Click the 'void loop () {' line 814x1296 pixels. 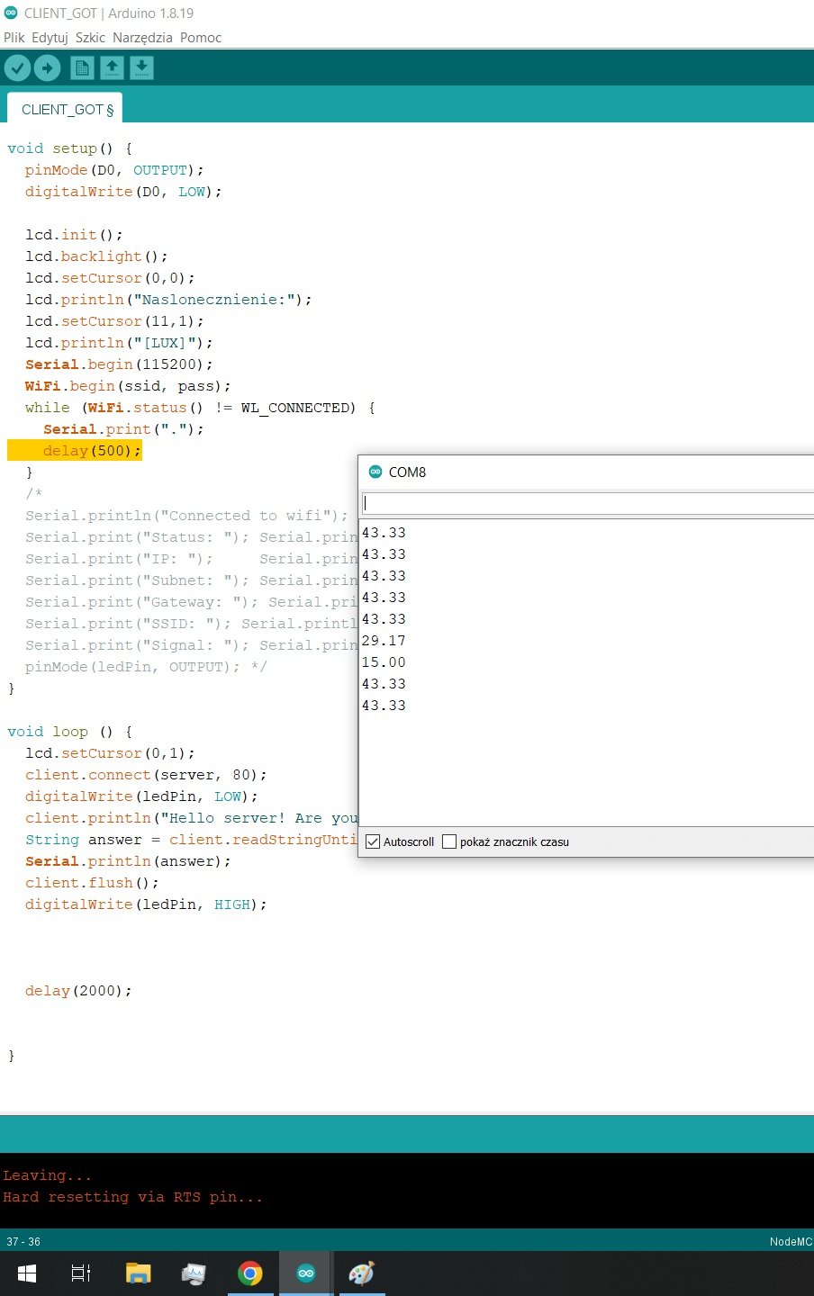pos(69,732)
